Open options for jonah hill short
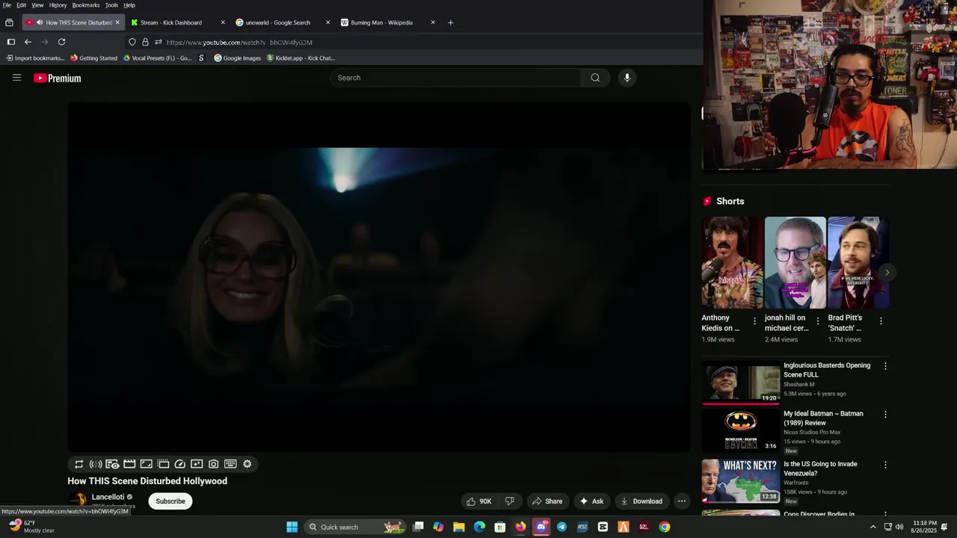The width and height of the screenshot is (957, 538). [817, 321]
